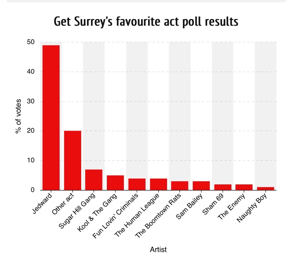Select the Kool & The Gang bar
Image resolution: width=292 pixels, height=279 pixels.
pos(115,183)
